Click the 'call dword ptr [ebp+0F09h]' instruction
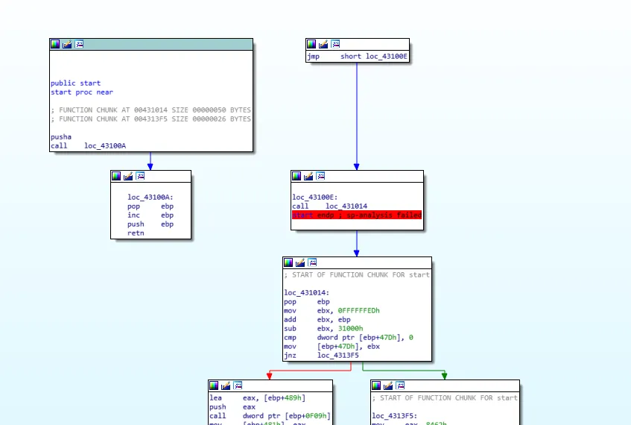The image size is (631, 425). [x=270, y=416]
